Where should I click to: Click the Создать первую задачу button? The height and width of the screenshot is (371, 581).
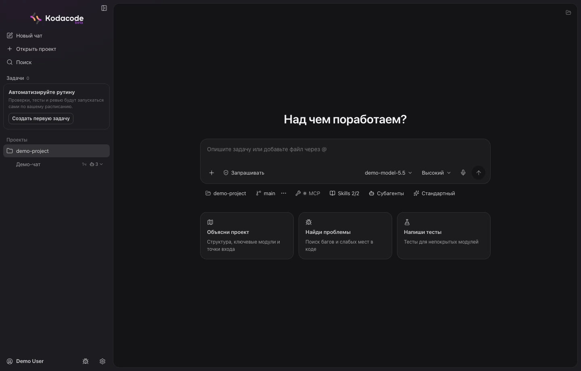[41, 119]
